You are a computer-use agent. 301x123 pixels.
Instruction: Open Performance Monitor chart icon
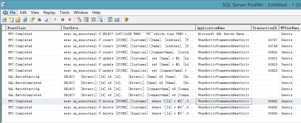click(x=117, y=20)
